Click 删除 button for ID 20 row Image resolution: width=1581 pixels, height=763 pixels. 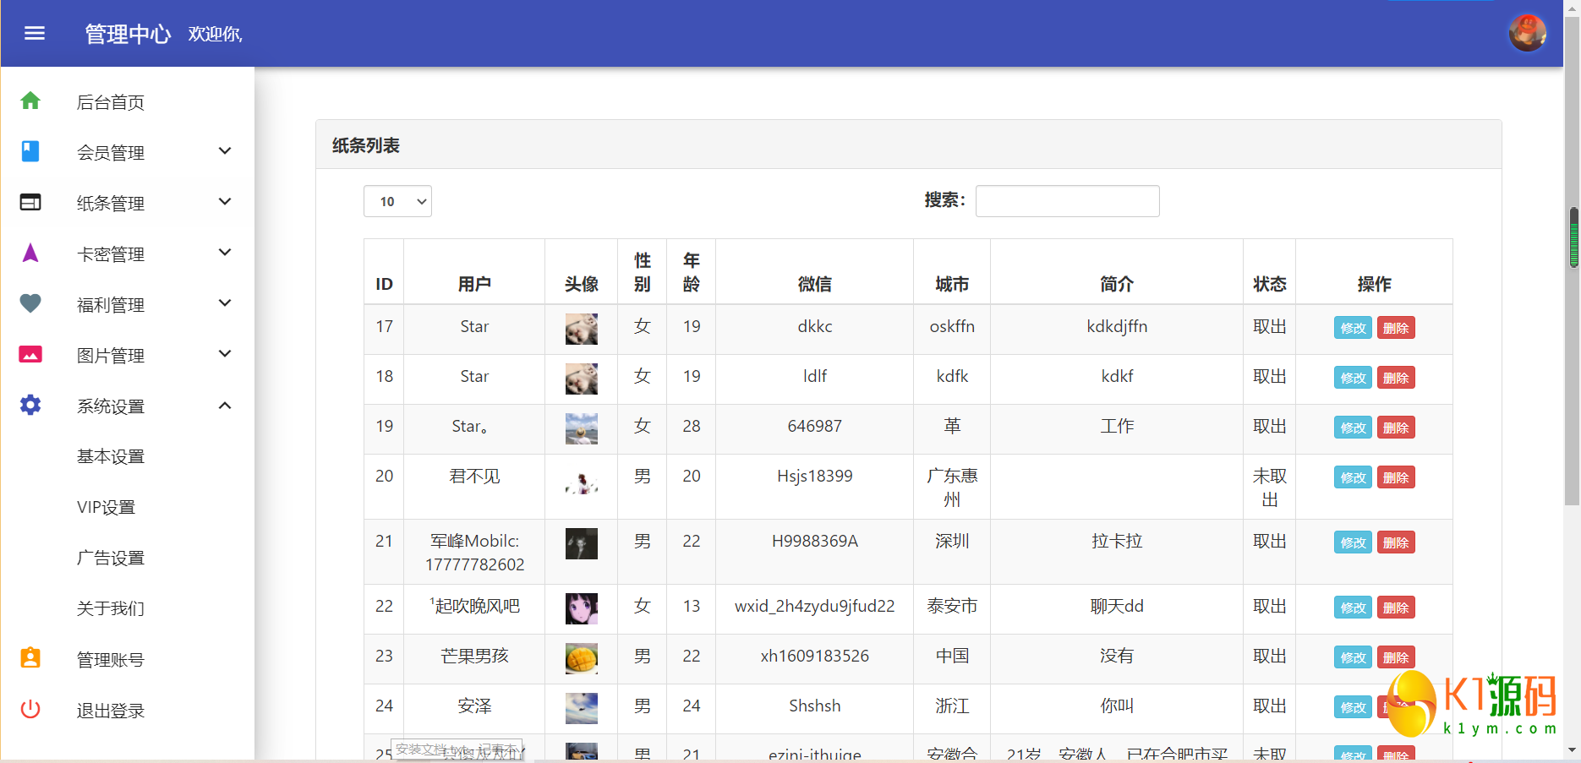tap(1396, 477)
